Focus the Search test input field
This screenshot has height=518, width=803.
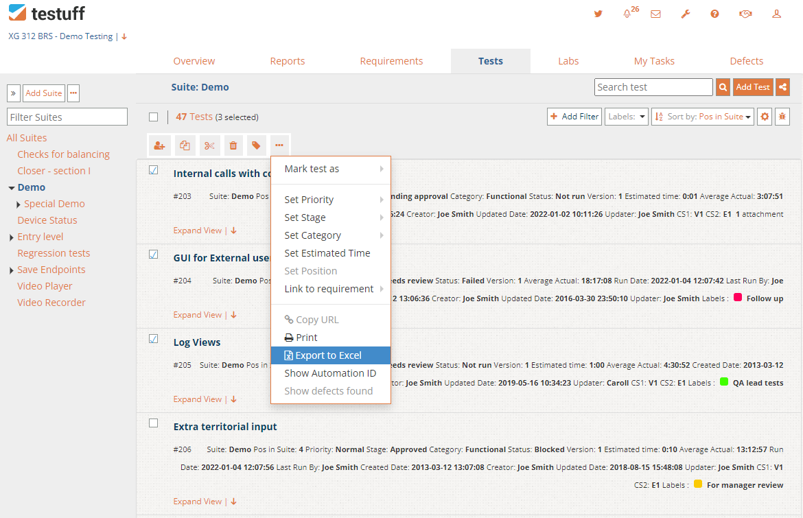pyautogui.click(x=653, y=87)
